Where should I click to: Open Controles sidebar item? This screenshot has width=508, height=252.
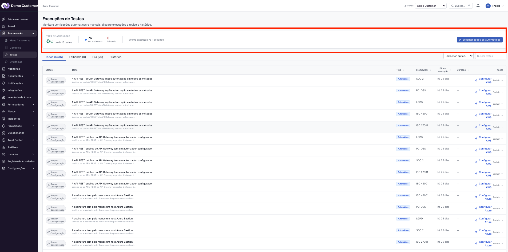[19, 48]
